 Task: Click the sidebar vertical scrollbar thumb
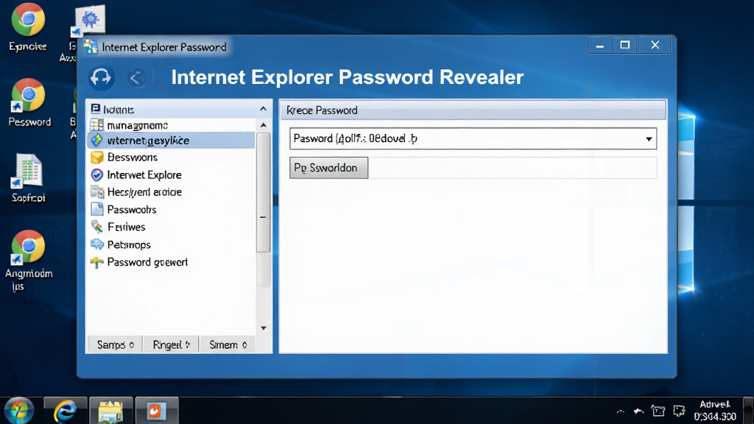[x=263, y=192]
